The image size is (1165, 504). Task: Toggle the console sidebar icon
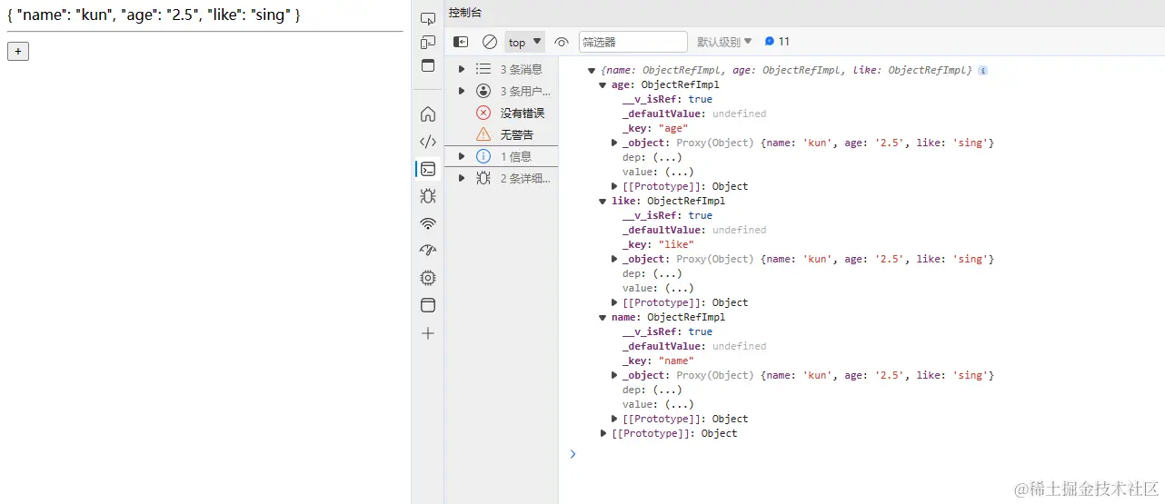point(461,42)
